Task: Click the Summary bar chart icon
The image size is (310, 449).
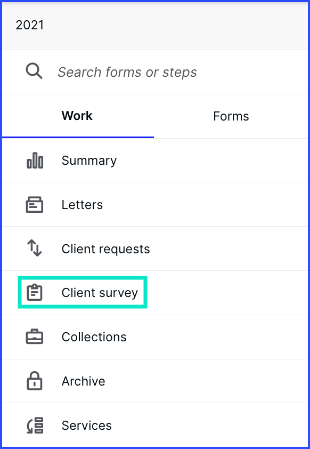Action: click(35, 161)
